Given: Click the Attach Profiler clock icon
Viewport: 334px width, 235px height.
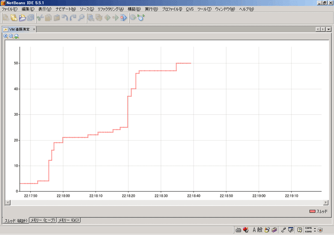Looking at the screenshot, I should pos(141,18).
